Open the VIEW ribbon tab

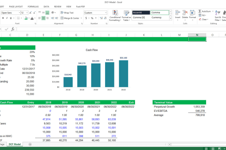coord(68,6)
